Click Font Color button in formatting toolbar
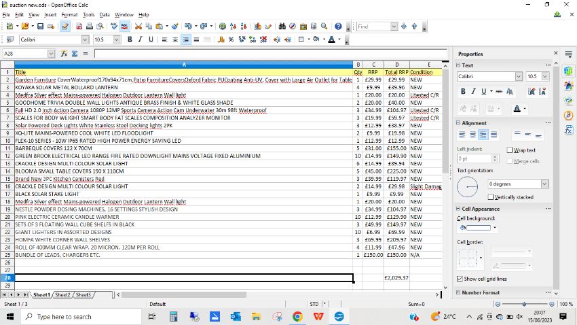Screen dimensions: 577x325 331,39
